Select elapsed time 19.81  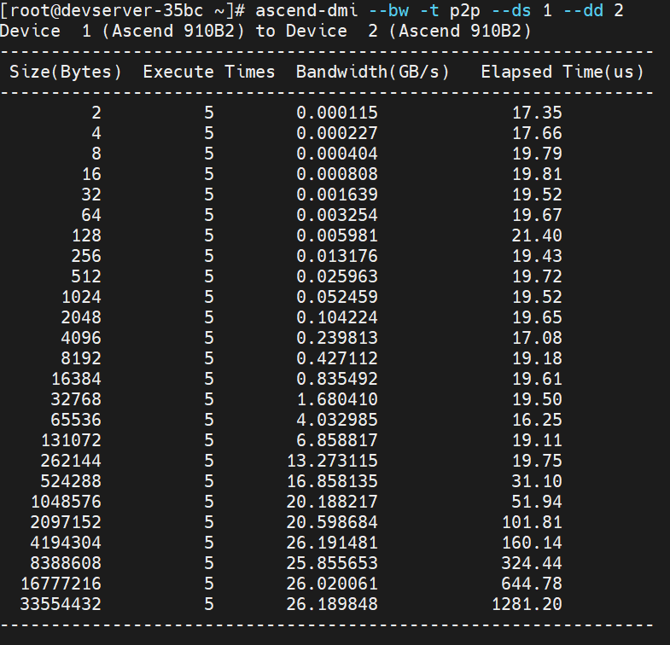click(537, 174)
